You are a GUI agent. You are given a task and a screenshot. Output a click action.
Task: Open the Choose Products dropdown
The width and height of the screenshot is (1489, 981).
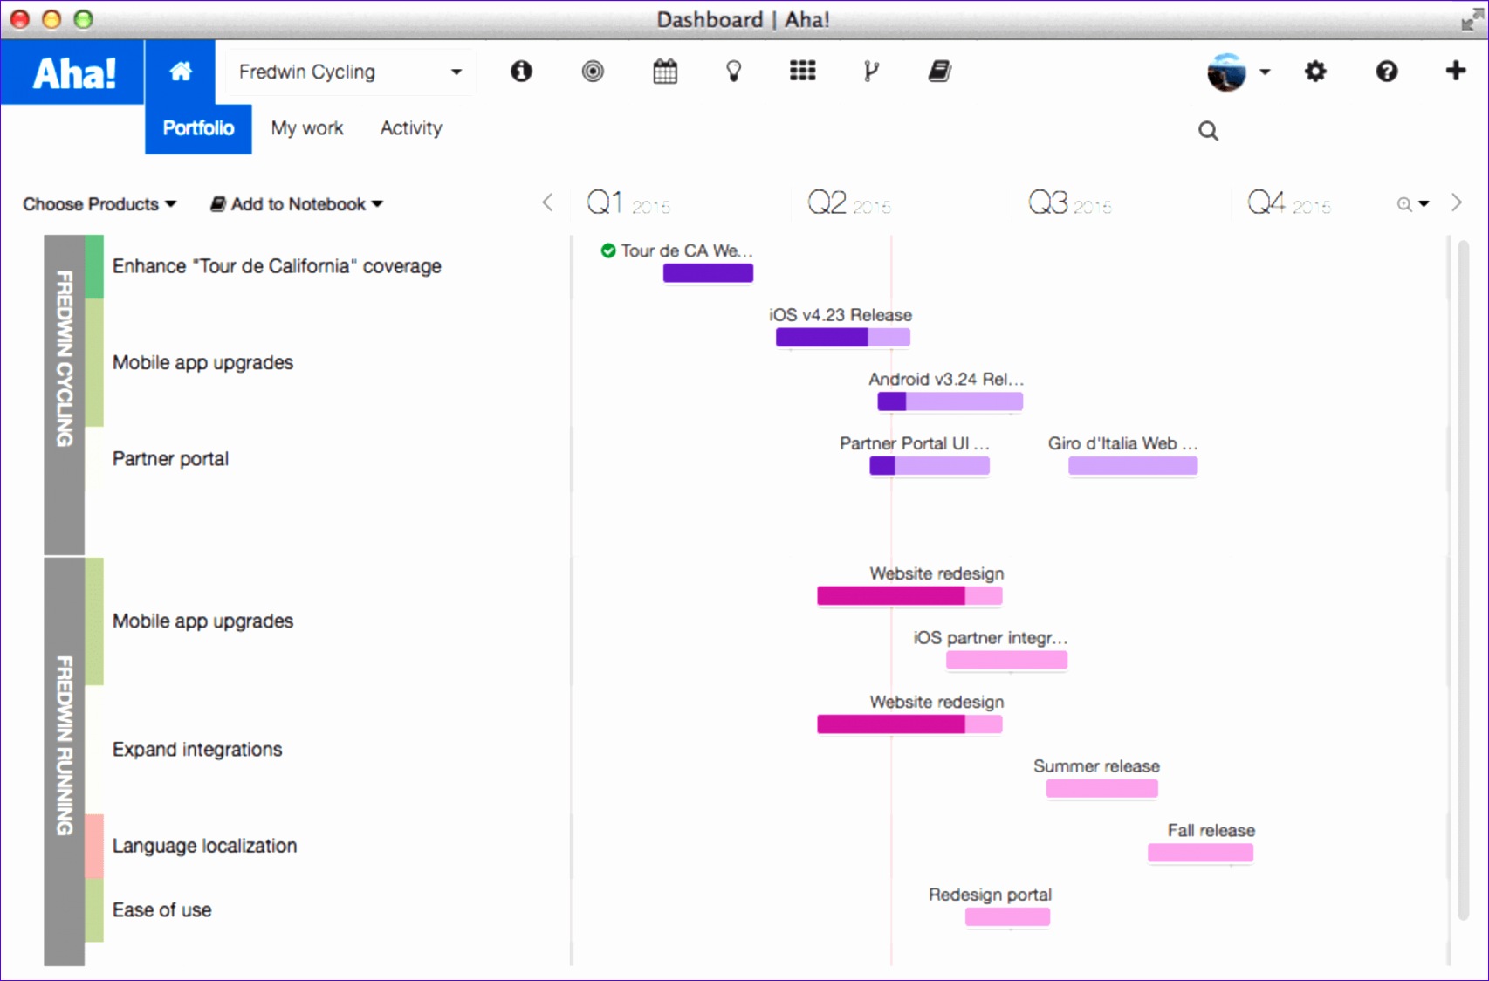(x=99, y=203)
